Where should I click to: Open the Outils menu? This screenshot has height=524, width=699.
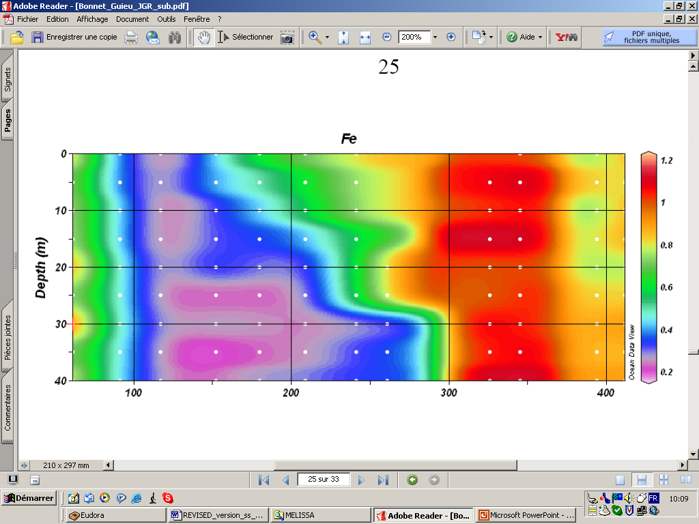167,19
